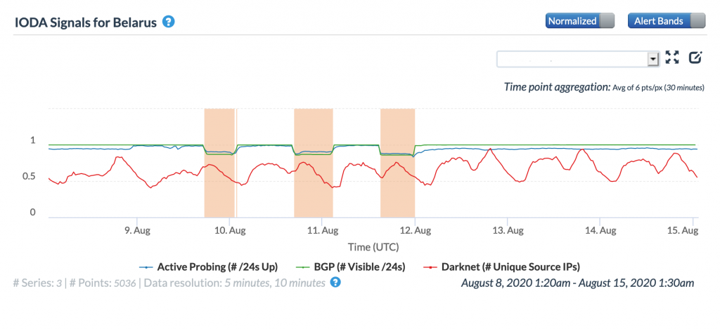Click the help icon beside IODA Signals title
Image resolution: width=720 pixels, height=329 pixels.
(x=168, y=21)
